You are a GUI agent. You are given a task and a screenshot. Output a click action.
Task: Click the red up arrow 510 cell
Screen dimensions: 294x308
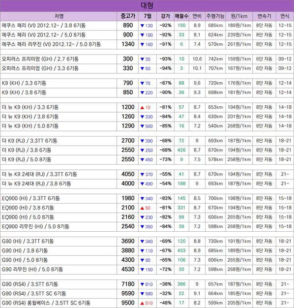point(147,303)
